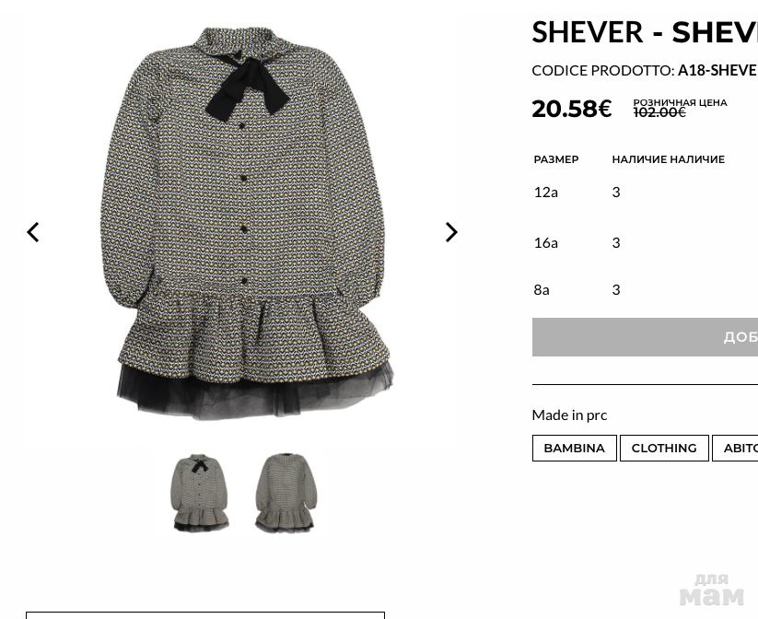Click the next image arrow
The width and height of the screenshot is (758, 619).
click(451, 232)
